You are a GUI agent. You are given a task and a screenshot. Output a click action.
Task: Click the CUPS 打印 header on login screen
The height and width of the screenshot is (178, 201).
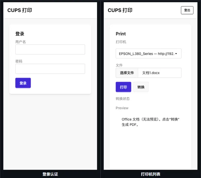[x=20, y=10]
